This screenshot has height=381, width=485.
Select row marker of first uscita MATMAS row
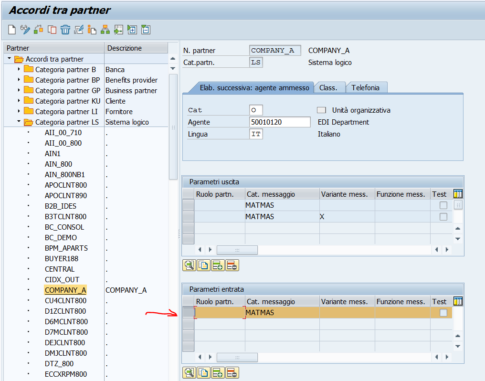pos(189,205)
